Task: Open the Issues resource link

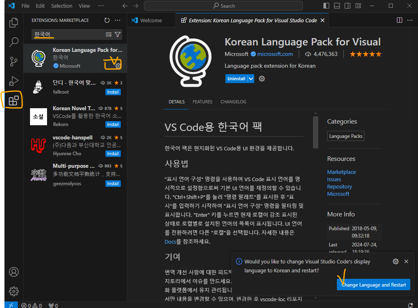Action: (334, 179)
